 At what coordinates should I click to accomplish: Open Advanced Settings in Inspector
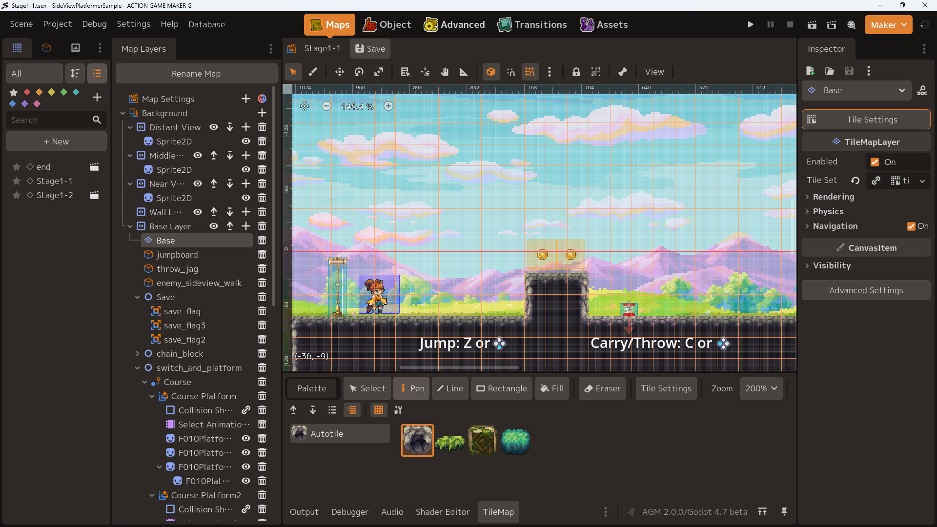pyautogui.click(x=866, y=290)
